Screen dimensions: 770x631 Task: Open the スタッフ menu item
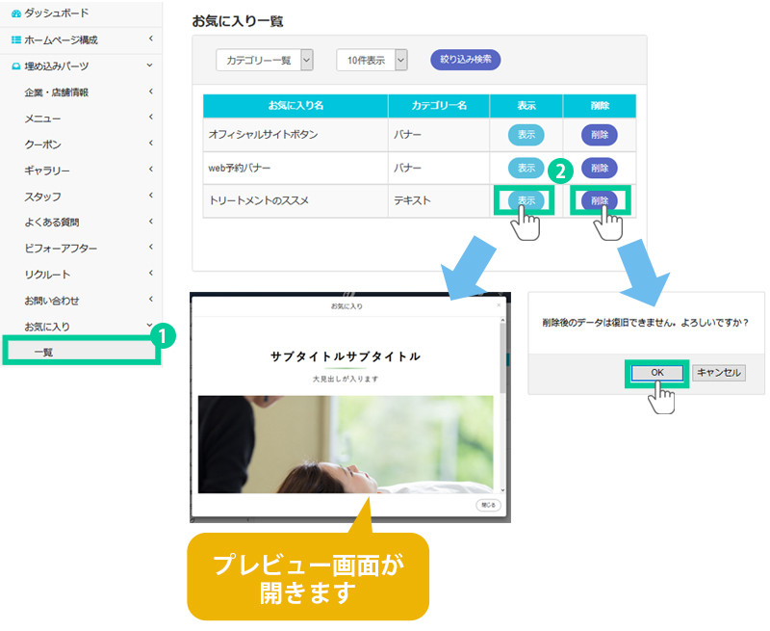43,197
